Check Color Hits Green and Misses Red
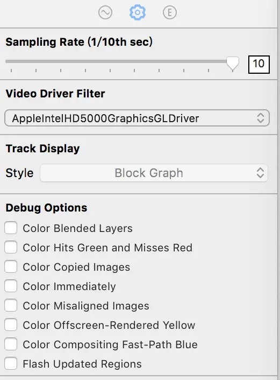Viewport: 280px width, 380px height. coord(11,247)
